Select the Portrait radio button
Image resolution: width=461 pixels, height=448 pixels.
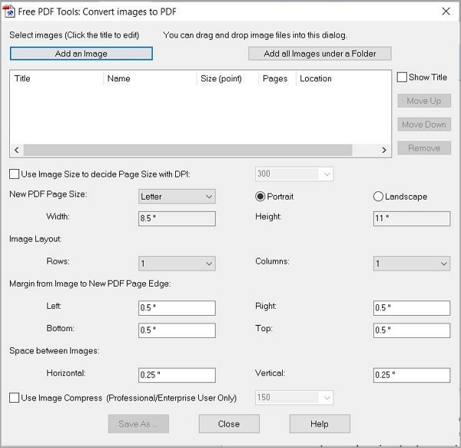[x=260, y=197]
